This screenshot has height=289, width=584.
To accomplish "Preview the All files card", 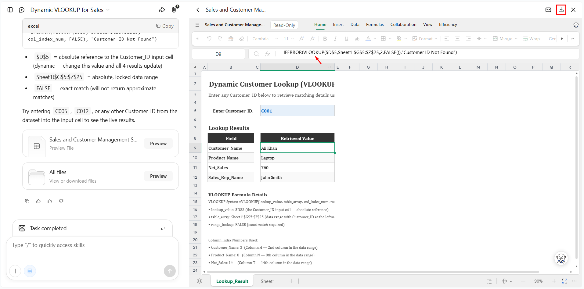I will pos(158,176).
